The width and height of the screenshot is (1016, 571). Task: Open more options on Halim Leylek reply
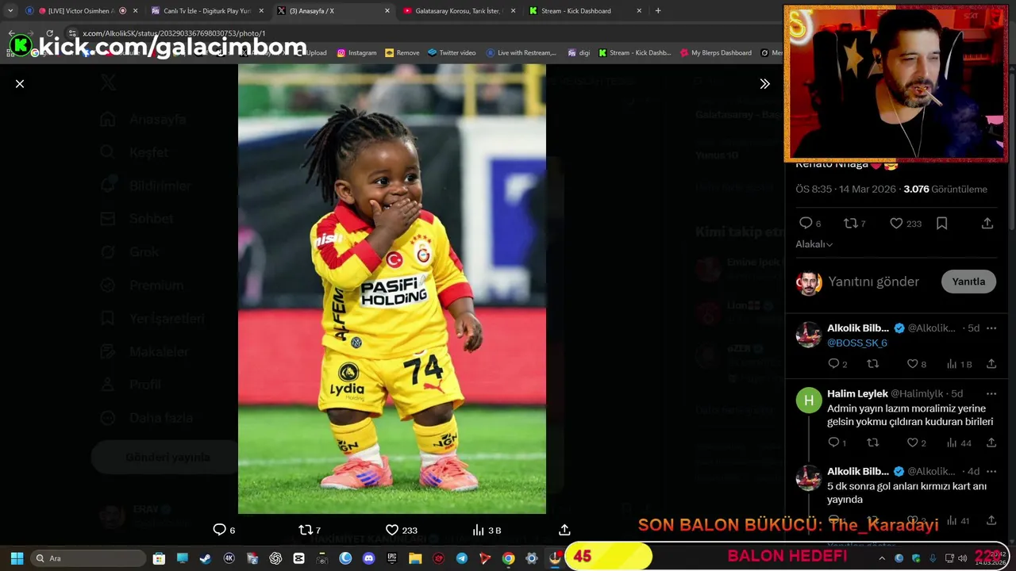point(991,394)
